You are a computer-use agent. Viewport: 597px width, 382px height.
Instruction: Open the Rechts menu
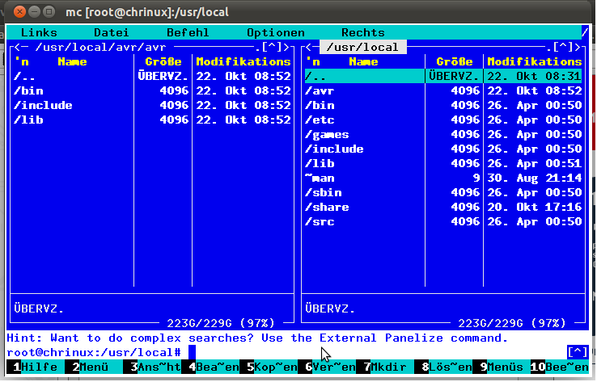click(363, 32)
